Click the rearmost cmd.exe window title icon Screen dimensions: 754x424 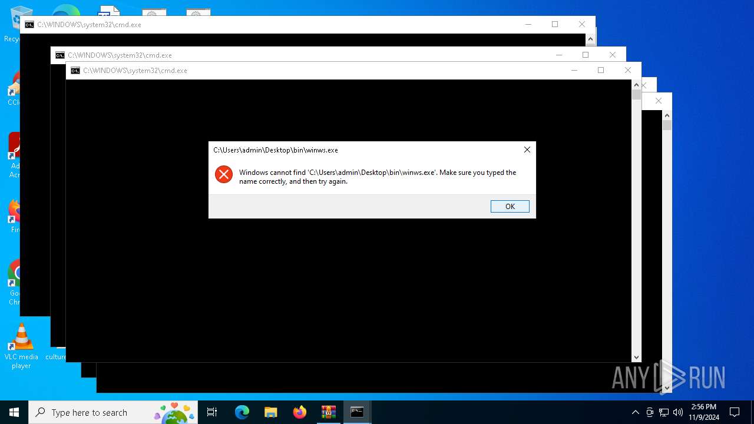tap(29, 25)
